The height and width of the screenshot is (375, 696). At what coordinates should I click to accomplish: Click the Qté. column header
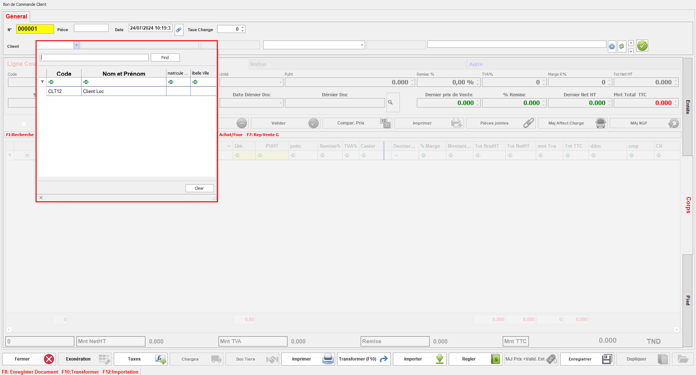point(244,146)
